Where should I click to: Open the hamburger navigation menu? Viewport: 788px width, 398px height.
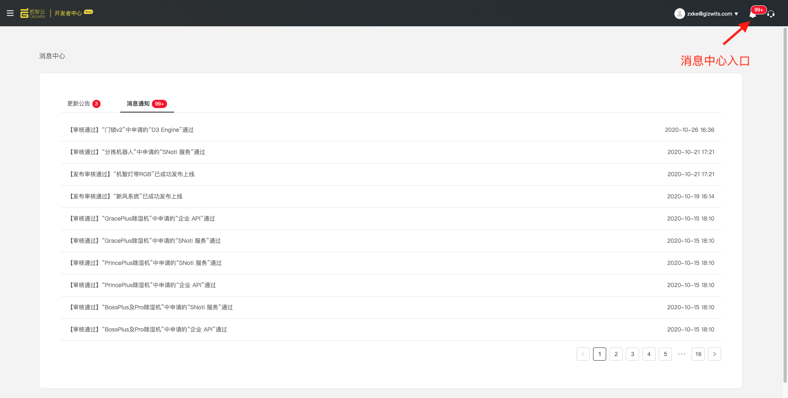tap(10, 13)
